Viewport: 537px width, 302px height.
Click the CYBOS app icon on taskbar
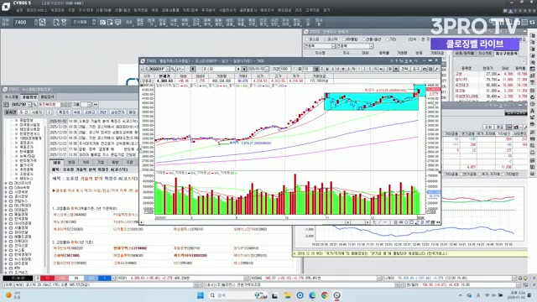337,295
